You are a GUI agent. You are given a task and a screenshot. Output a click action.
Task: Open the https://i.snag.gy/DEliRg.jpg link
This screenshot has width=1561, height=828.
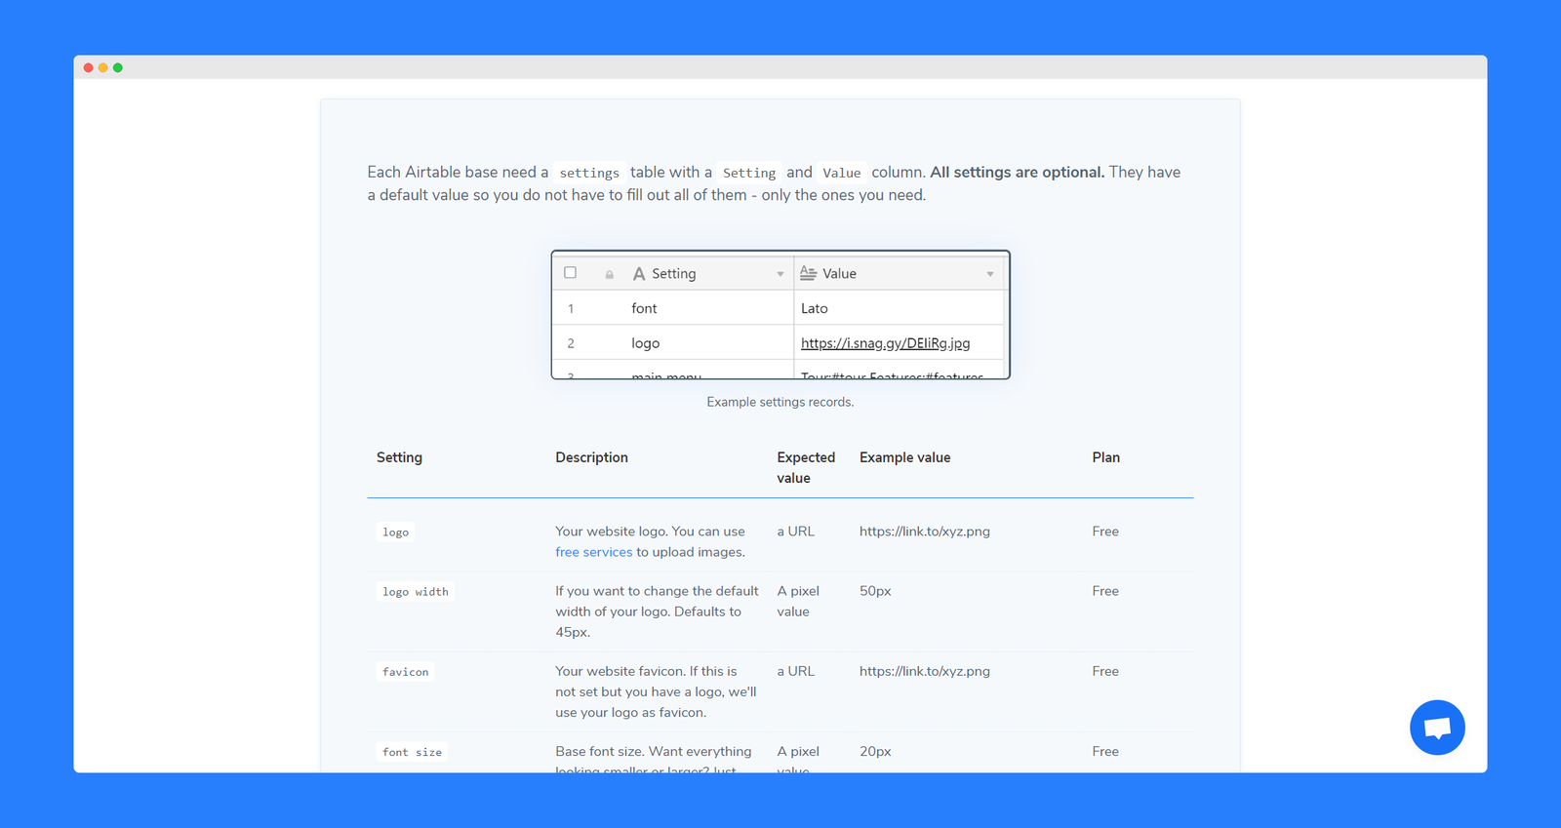pos(886,343)
